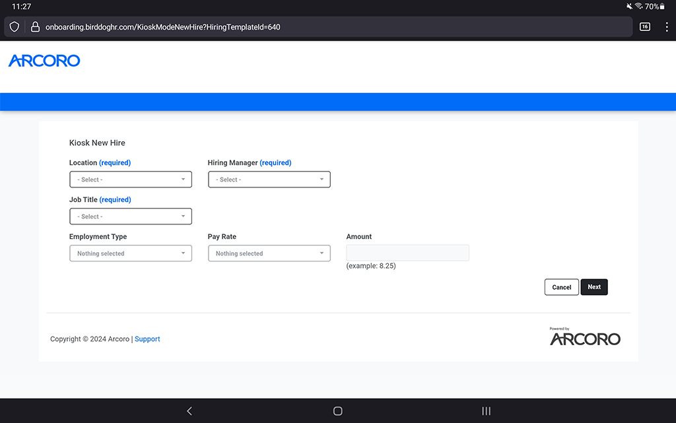The image size is (676, 423).
Task: Tap the Amount label
Action: tap(358, 236)
